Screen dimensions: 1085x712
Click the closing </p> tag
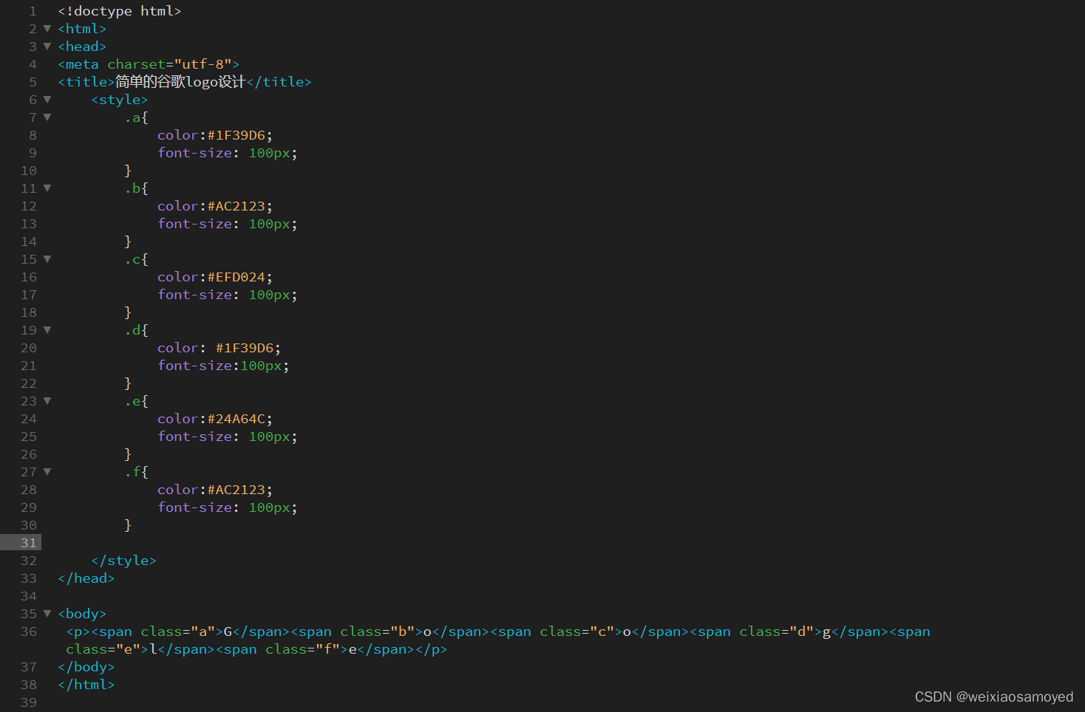[432, 649]
